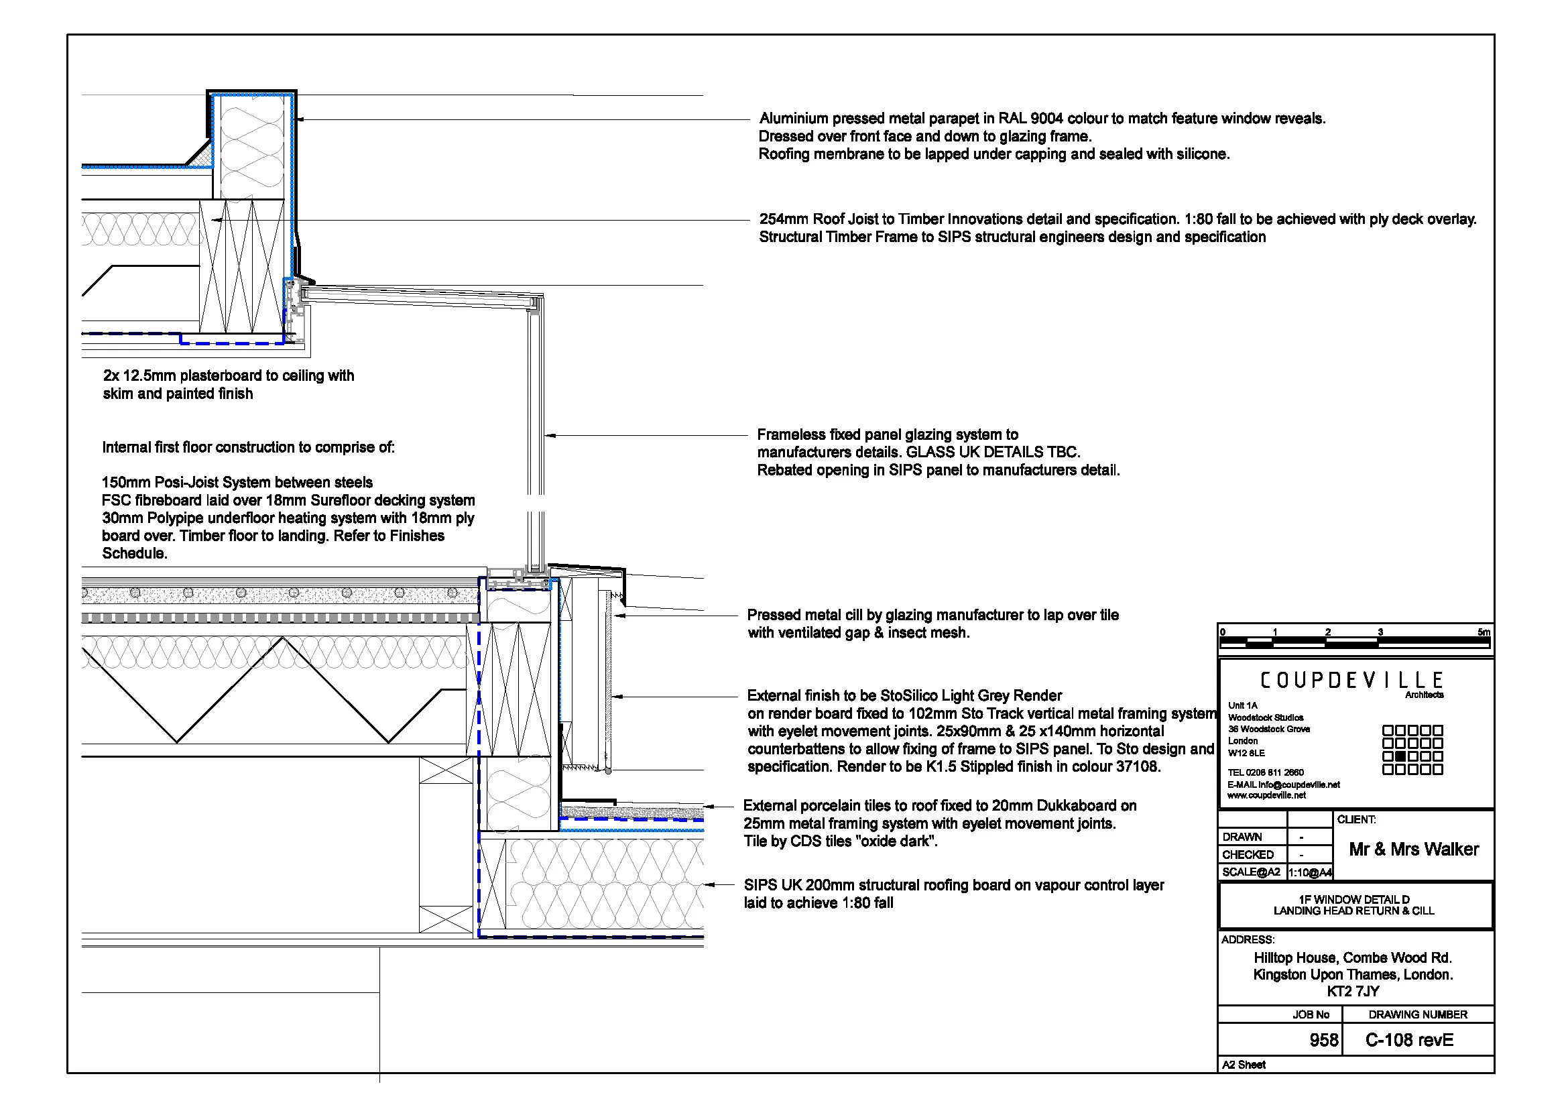Image resolution: width=1568 pixels, height=1109 pixels.
Task: Click the DRAWN field dash value
Action: tap(1301, 837)
